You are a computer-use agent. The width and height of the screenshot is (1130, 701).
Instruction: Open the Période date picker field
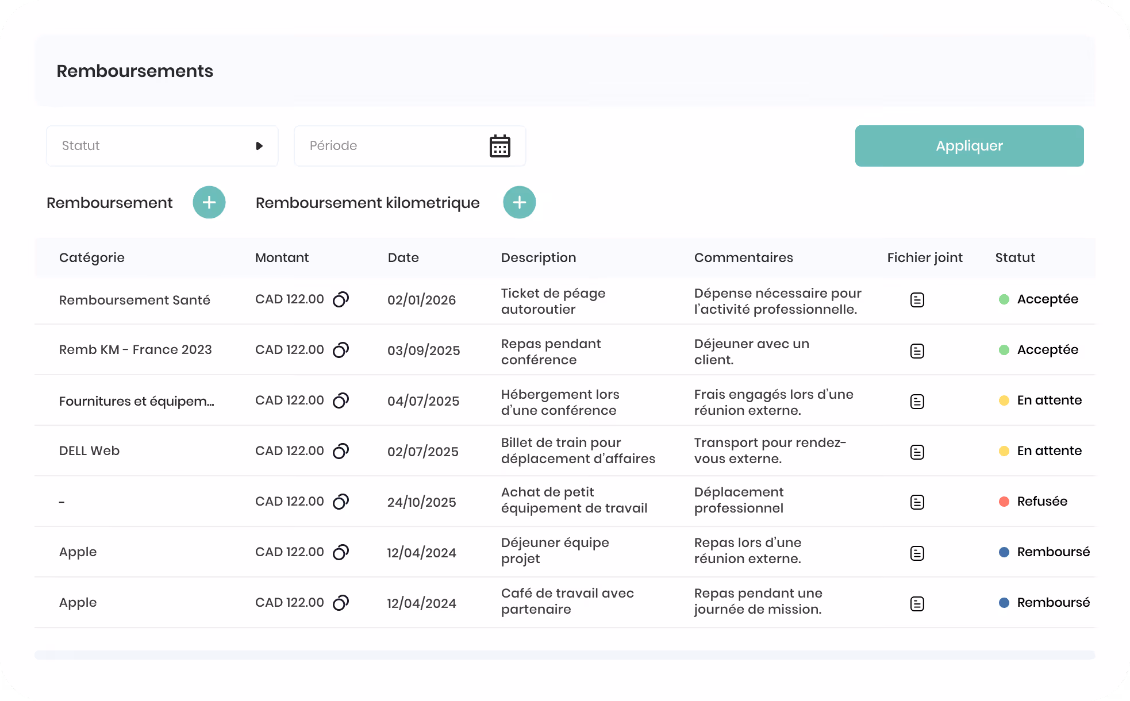(410, 146)
